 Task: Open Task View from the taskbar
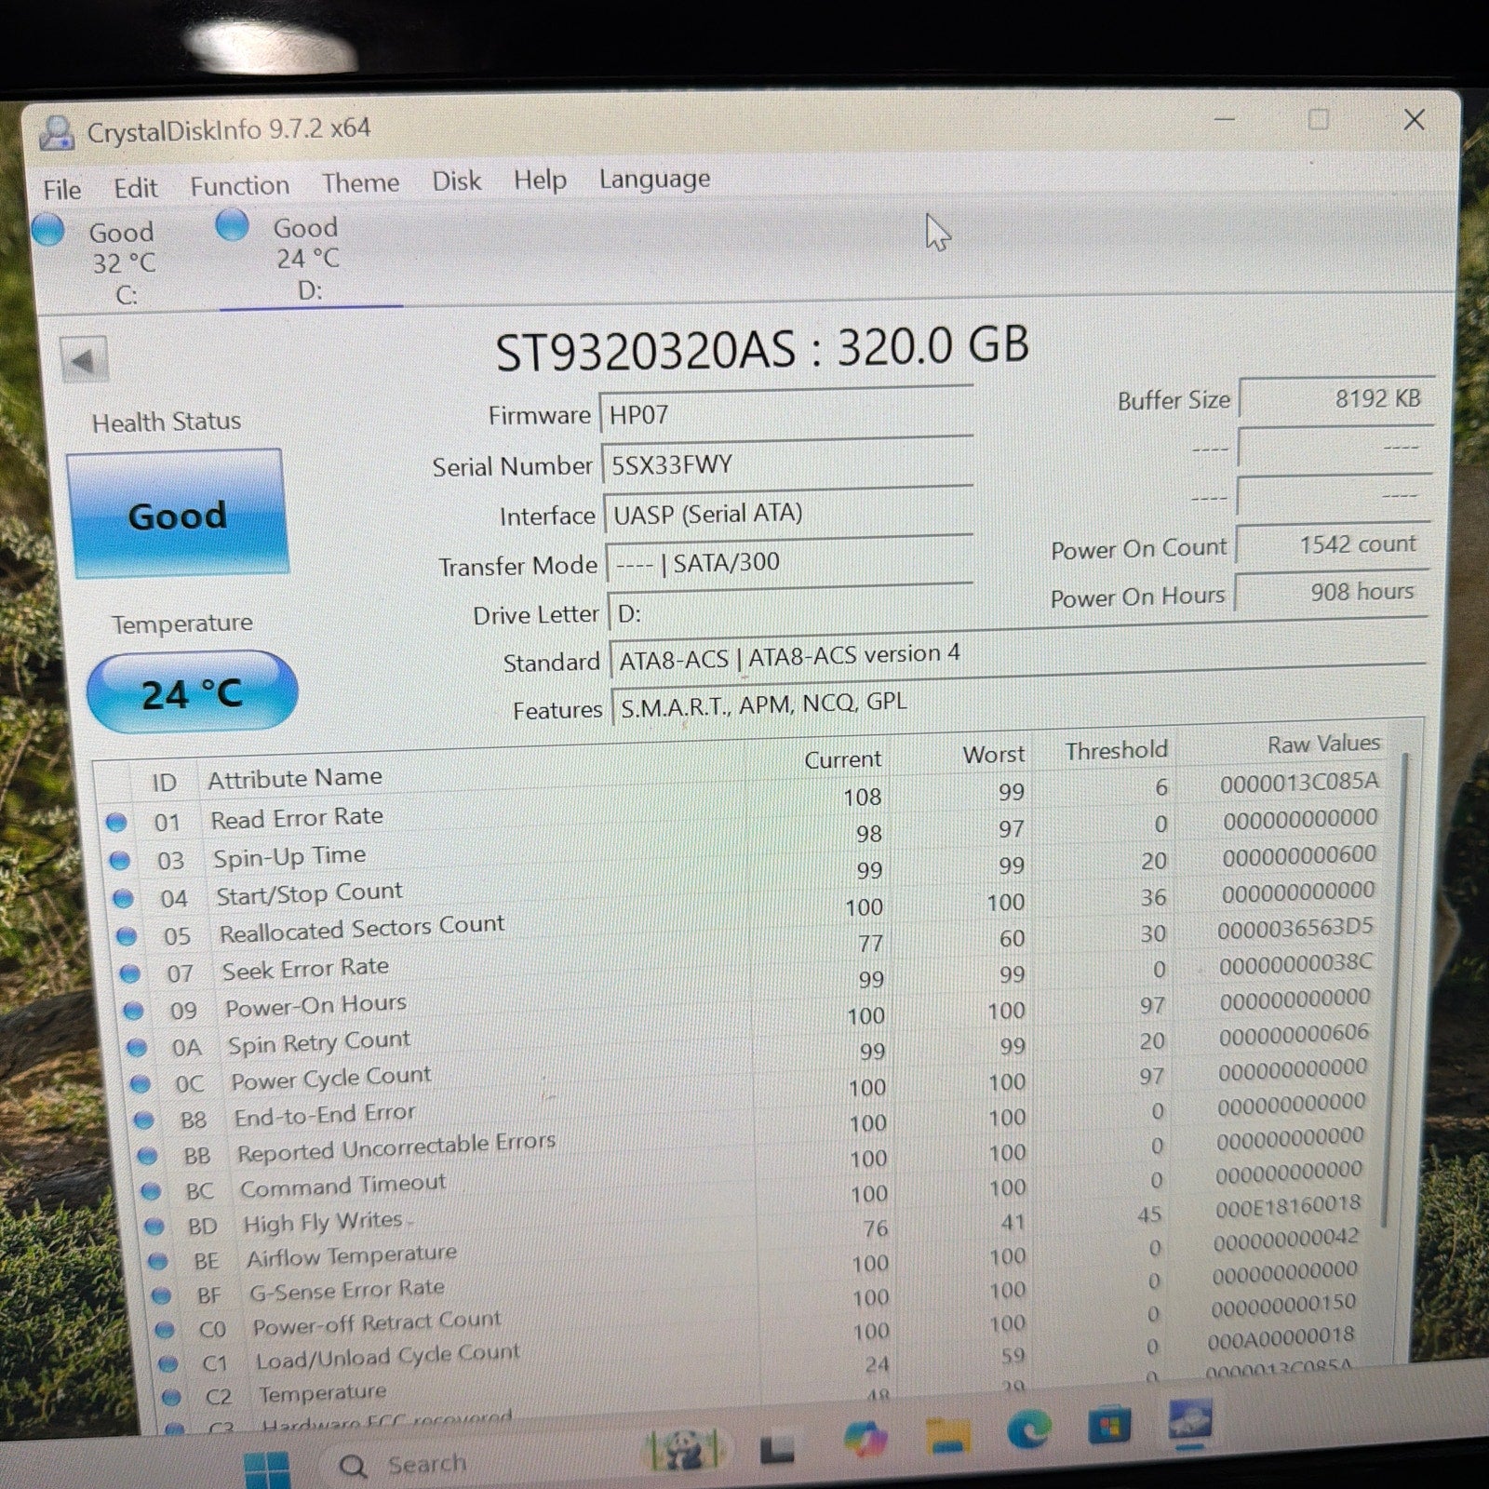(x=778, y=1447)
